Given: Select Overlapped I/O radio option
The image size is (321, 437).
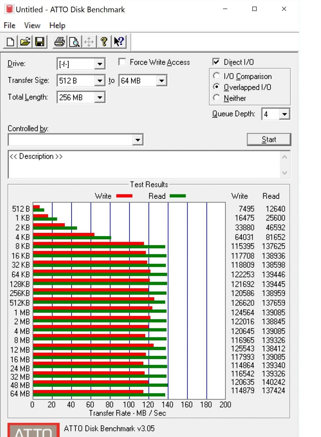Looking at the screenshot, I should 217,87.
